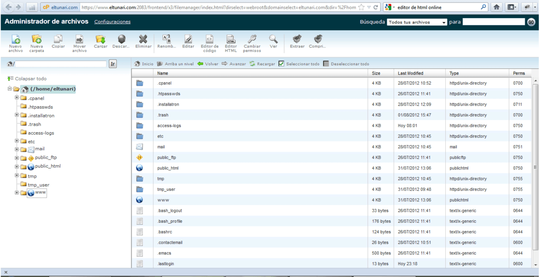Expand the etc tree node
Viewport: 540px width, 277px height.
click(x=17, y=141)
